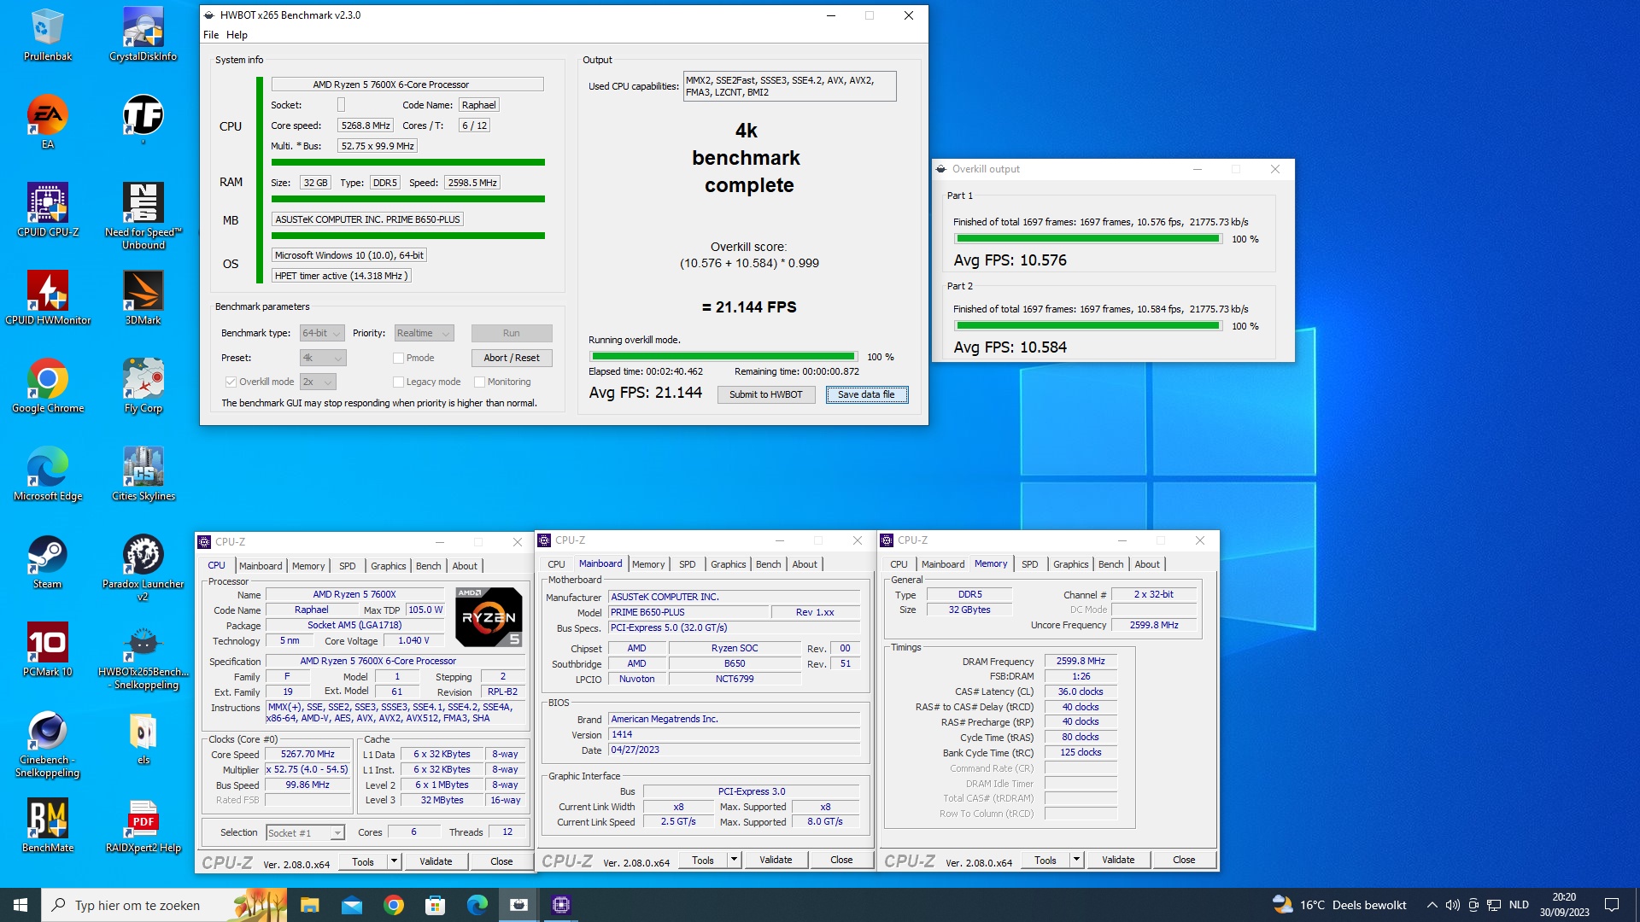Toggle the Monitoring checkbox

pyautogui.click(x=479, y=382)
